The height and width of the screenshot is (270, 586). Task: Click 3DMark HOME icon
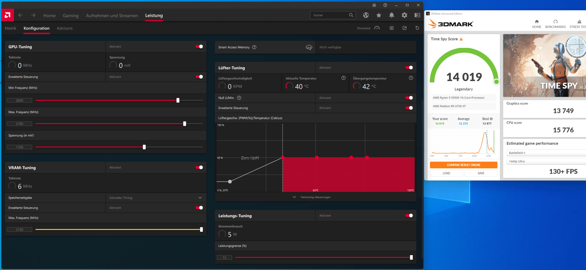coord(537,22)
